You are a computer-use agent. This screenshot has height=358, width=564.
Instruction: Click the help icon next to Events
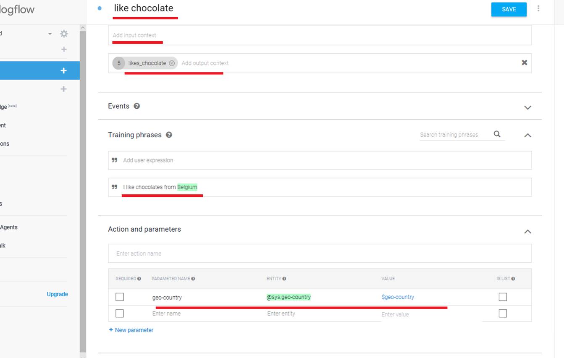click(x=136, y=106)
